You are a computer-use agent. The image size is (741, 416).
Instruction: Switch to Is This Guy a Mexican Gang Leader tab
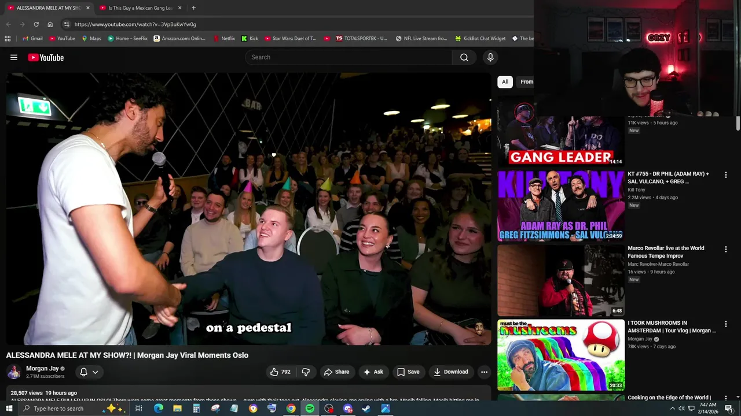(141, 8)
